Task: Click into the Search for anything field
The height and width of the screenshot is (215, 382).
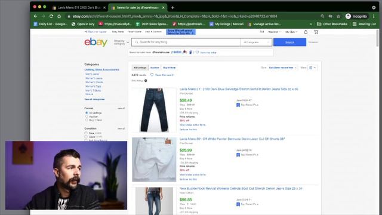Action: (x=186, y=42)
